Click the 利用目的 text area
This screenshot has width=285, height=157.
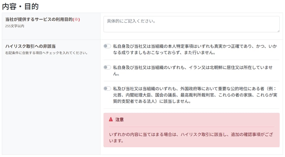click(191, 25)
